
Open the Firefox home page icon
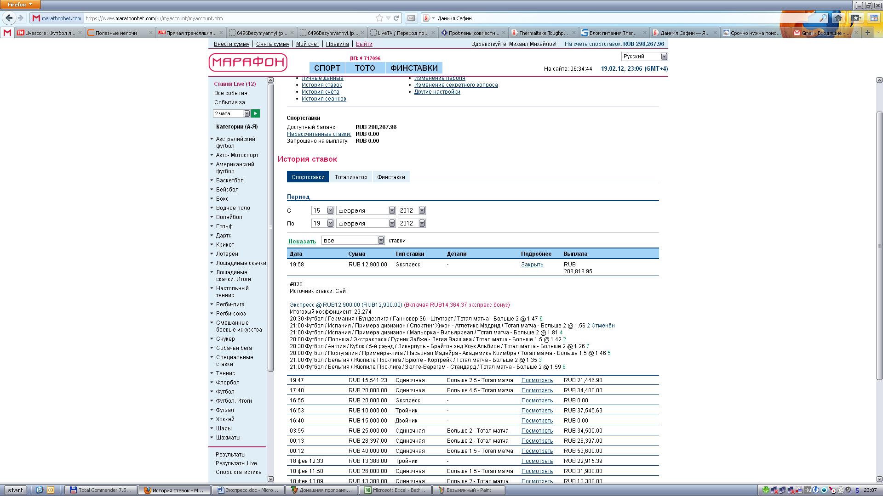pos(838,18)
